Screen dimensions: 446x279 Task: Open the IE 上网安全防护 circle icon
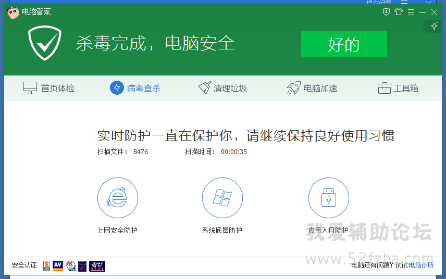118,198
